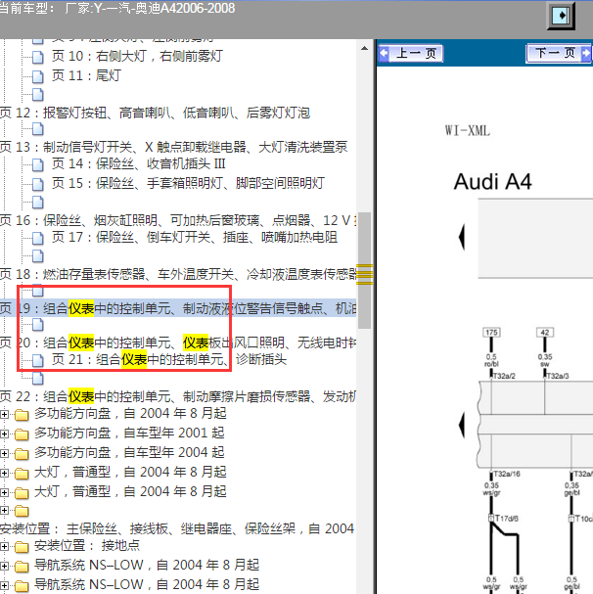Click reference number 42 in wiring diagram
This screenshot has height=594, width=593.
click(x=545, y=333)
